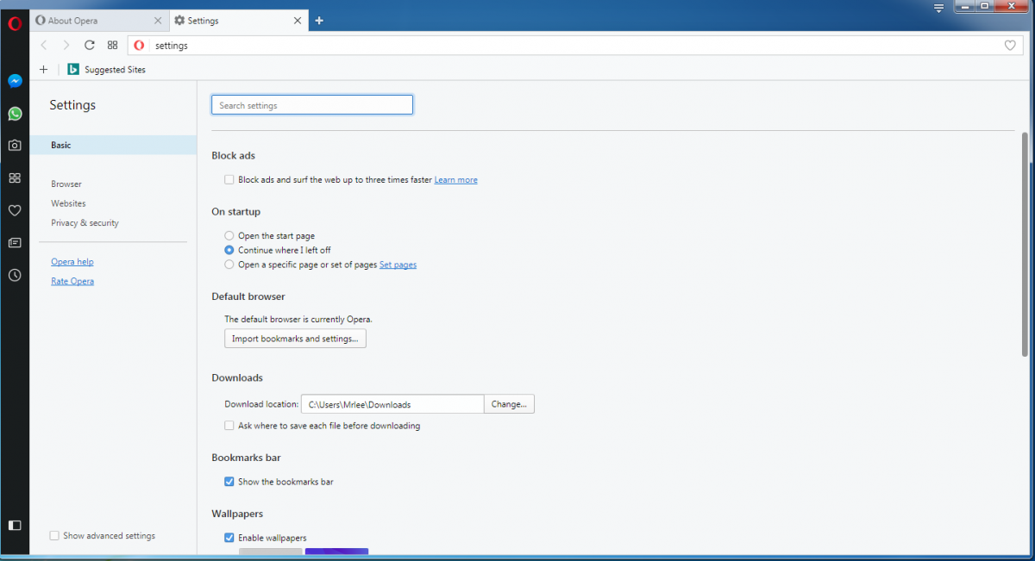
Task: Open Facebook Messenger in sidebar
Action: click(x=15, y=81)
